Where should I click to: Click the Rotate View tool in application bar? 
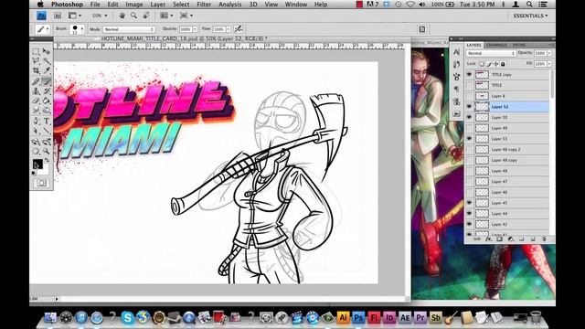tap(146, 16)
